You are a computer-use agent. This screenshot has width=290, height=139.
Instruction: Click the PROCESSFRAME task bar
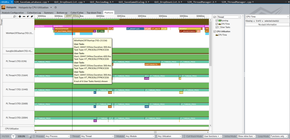81,29
